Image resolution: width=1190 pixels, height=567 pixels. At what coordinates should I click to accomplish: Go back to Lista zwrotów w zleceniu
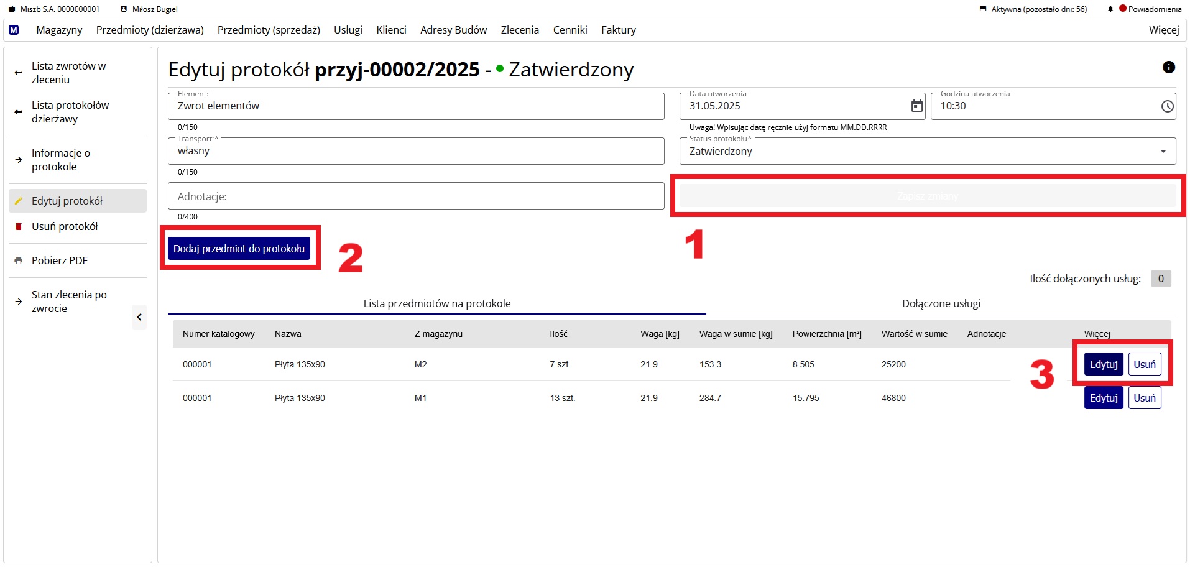[x=68, y=73]
